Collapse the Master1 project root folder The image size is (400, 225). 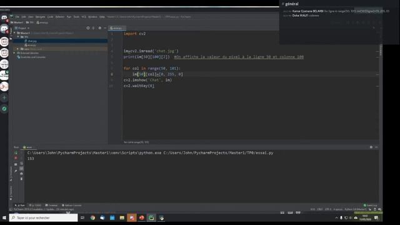14,33
